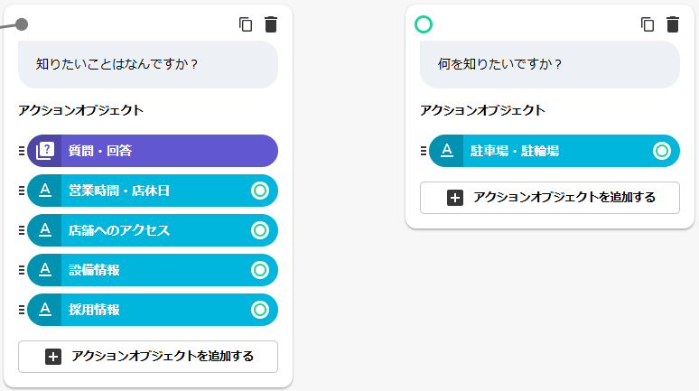699x391 pixels.
Task: Click the 何を知りたいですか？ message bubble
Action: click(550, 65)
